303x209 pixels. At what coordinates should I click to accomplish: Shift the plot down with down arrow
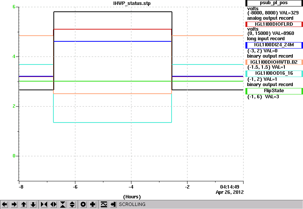point(33,204)
